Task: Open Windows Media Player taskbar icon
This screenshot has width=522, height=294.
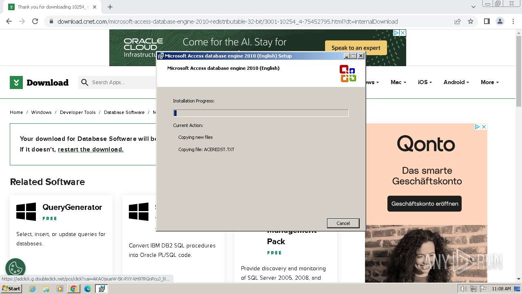Action: point(60,289)
